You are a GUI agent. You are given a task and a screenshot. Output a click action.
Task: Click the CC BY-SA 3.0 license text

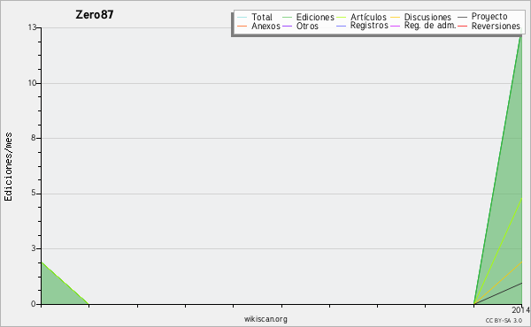[504, 320]
